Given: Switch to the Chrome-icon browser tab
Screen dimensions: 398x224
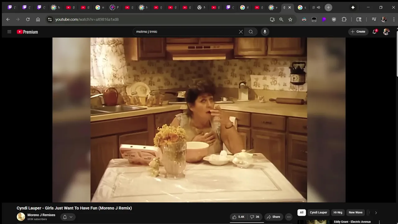Looking at the screenshot, I should (201, 7).
